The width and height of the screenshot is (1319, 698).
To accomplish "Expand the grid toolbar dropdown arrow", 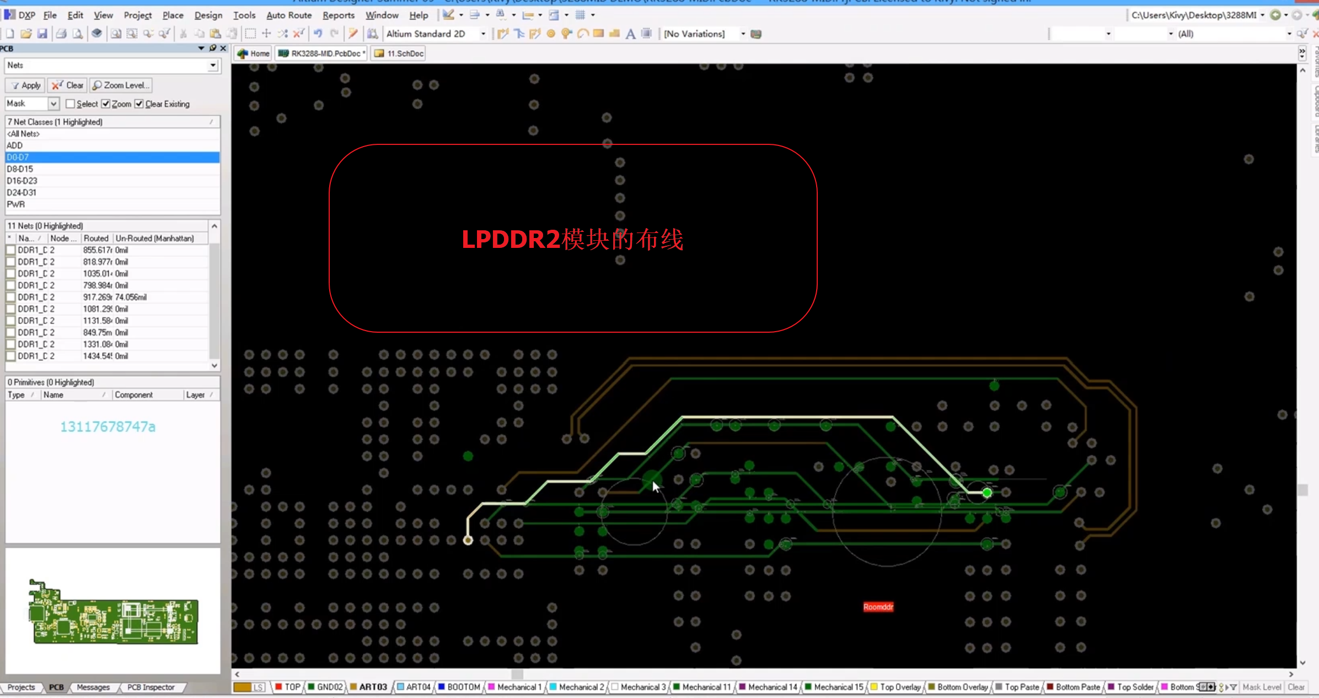I will point(593,15).
